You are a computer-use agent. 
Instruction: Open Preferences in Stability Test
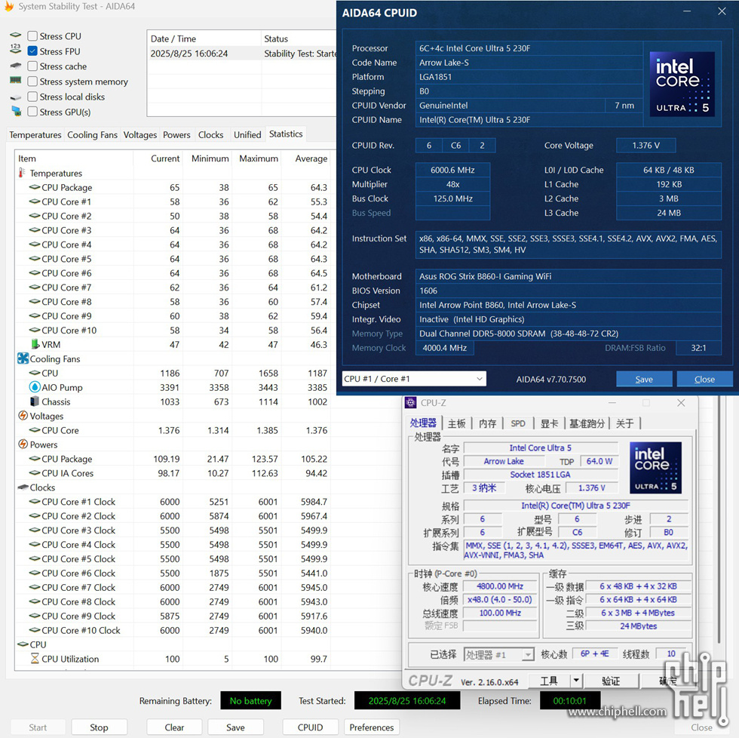click(x=371, y=727)
